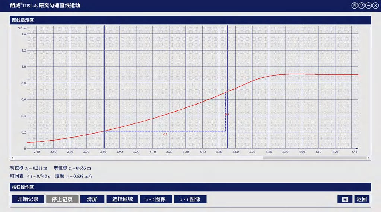Click the 图线显示区 panel header
381x212 pixels.
(23, 20)
